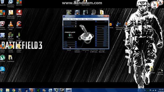
Task: Select the Button 11 assignment entry
Action: pyautogui.click(x=101, y=44)
